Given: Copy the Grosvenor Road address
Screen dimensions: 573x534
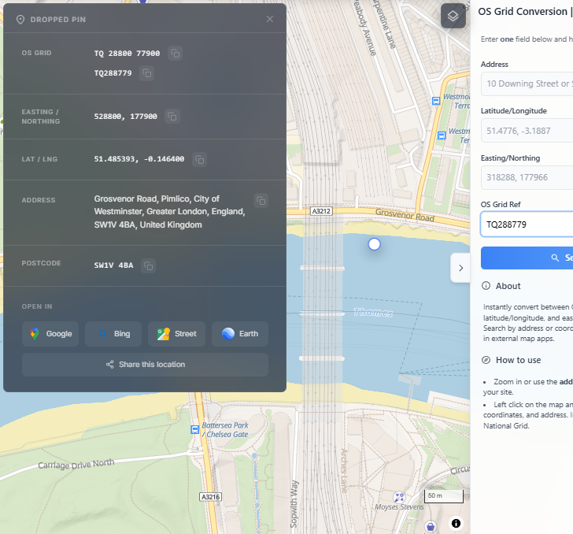Looking at the screenshot, I should click(x=261, y=200).
